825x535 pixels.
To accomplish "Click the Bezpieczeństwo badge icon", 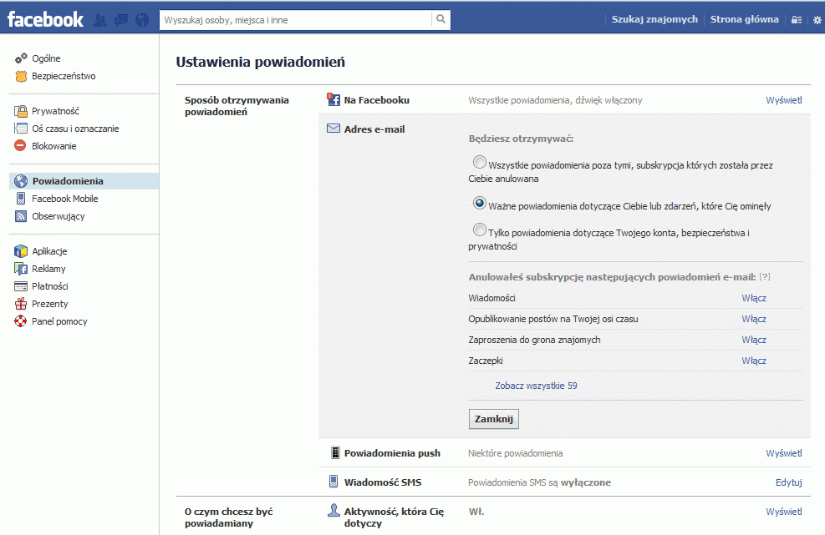I will tap(21, 76).
